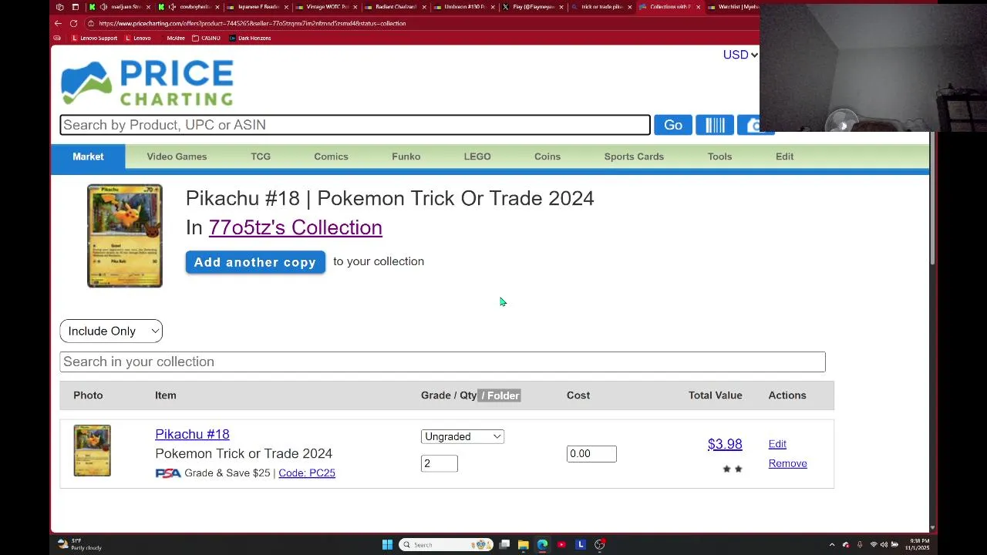This screenshot has height=555, width=987.
Task: Click Edit action for Pikachu #18
Action: (777, 444)
